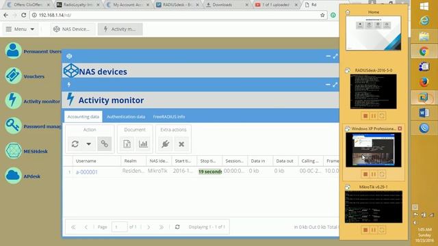Click the page number input field
This screenshot has width=438, height=246.
pyautogui.click(x=120, y=227)
